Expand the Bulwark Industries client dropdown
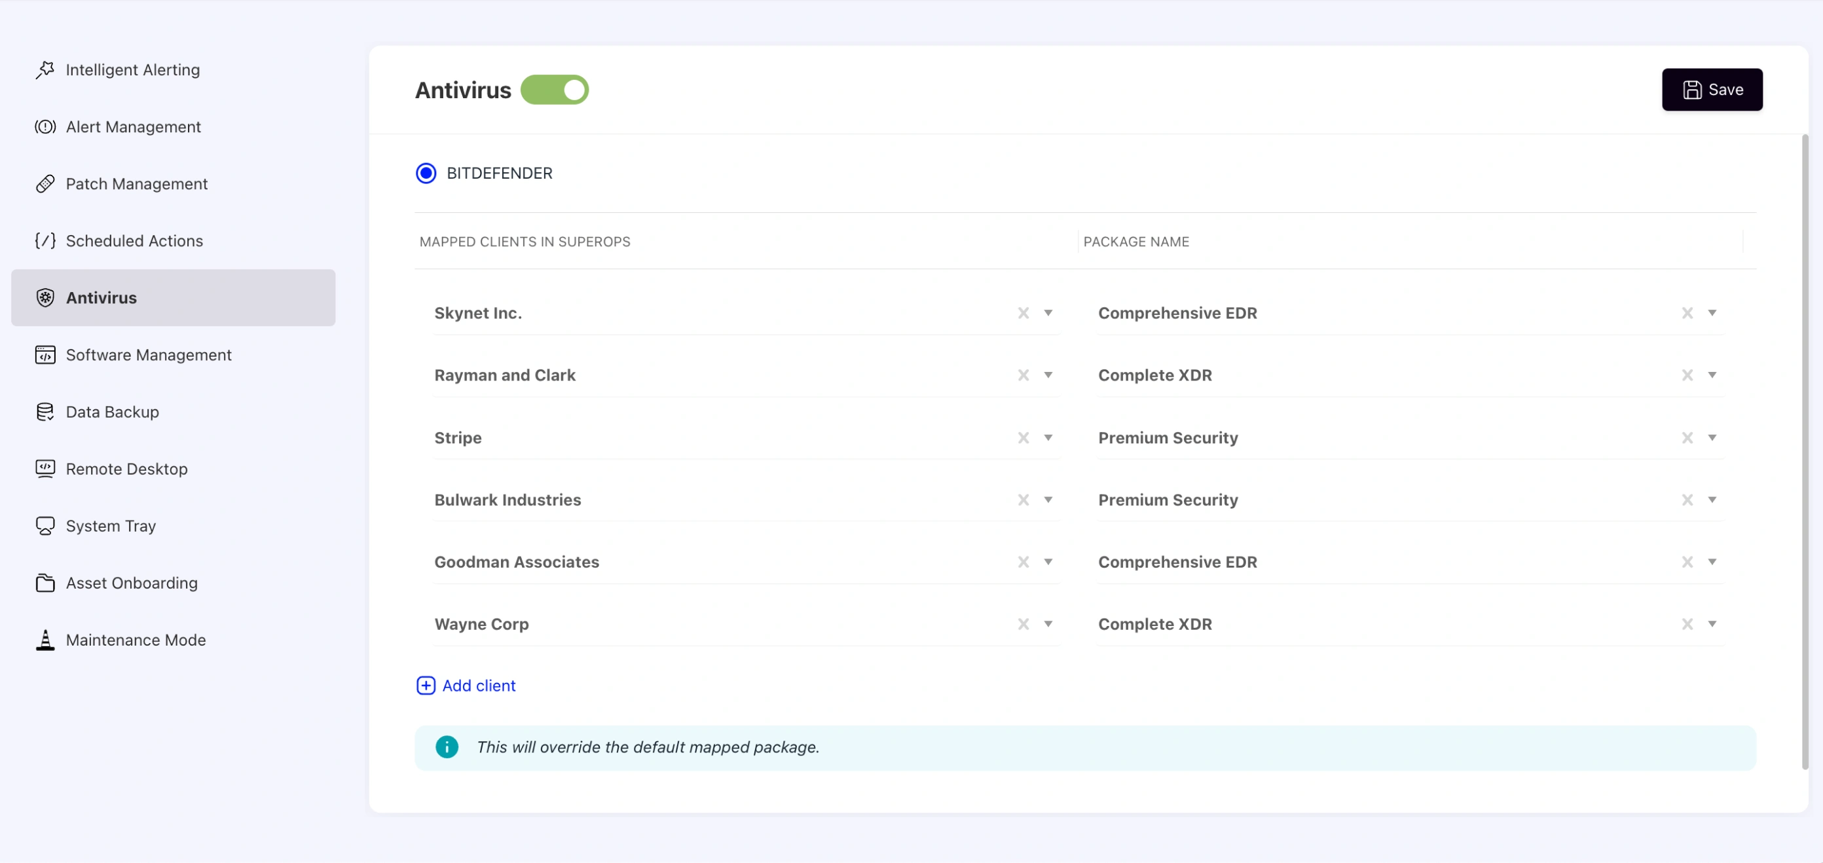 pos(1048,500)
